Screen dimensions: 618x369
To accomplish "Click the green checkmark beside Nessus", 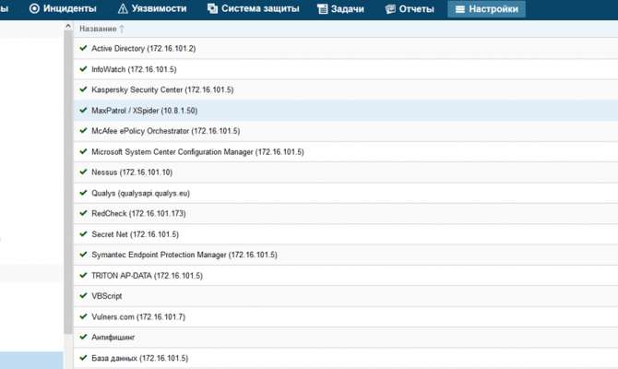I will click(83, 172).
